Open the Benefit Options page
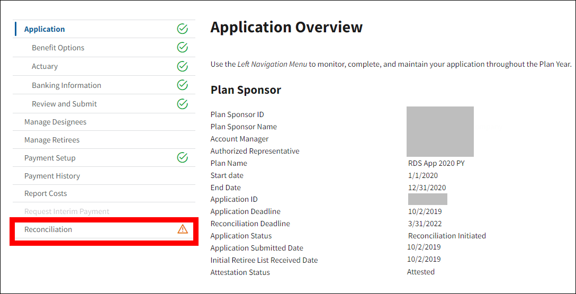The width and height of the screenshot is (576, 294). pyautogui.click(x=58, y=48)
